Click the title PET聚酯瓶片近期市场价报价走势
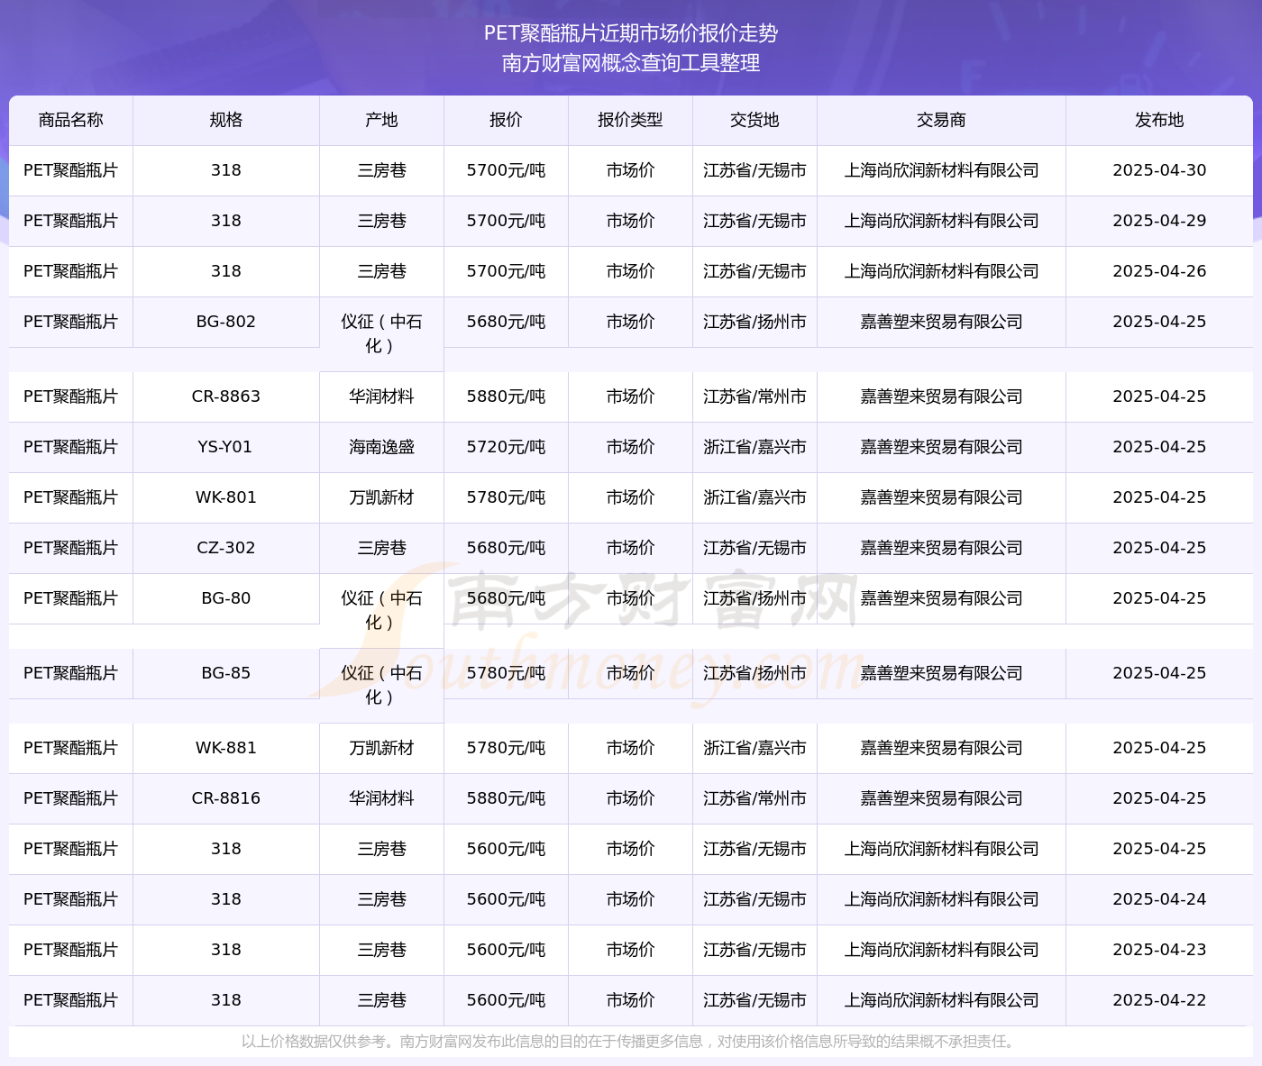 tap(631, 33)
